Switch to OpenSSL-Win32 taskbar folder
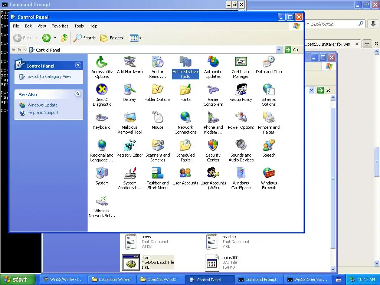 pos(161,279)
